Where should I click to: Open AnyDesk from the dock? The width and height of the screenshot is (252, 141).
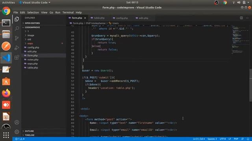[x=6, y=105]
